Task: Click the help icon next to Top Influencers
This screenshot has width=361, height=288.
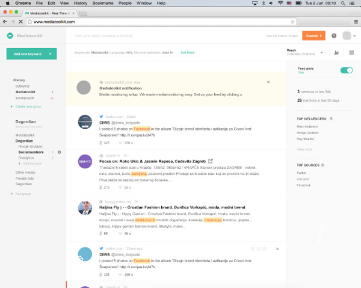Action: click(x=331, y=118)
